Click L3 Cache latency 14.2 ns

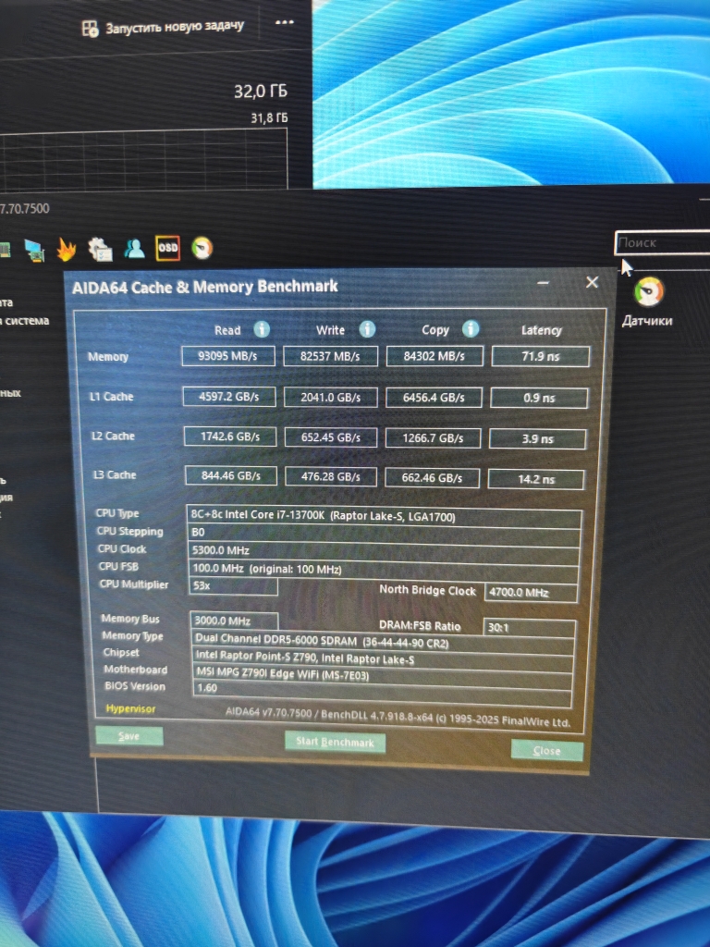pyautogui.click(x=536, y=479)
